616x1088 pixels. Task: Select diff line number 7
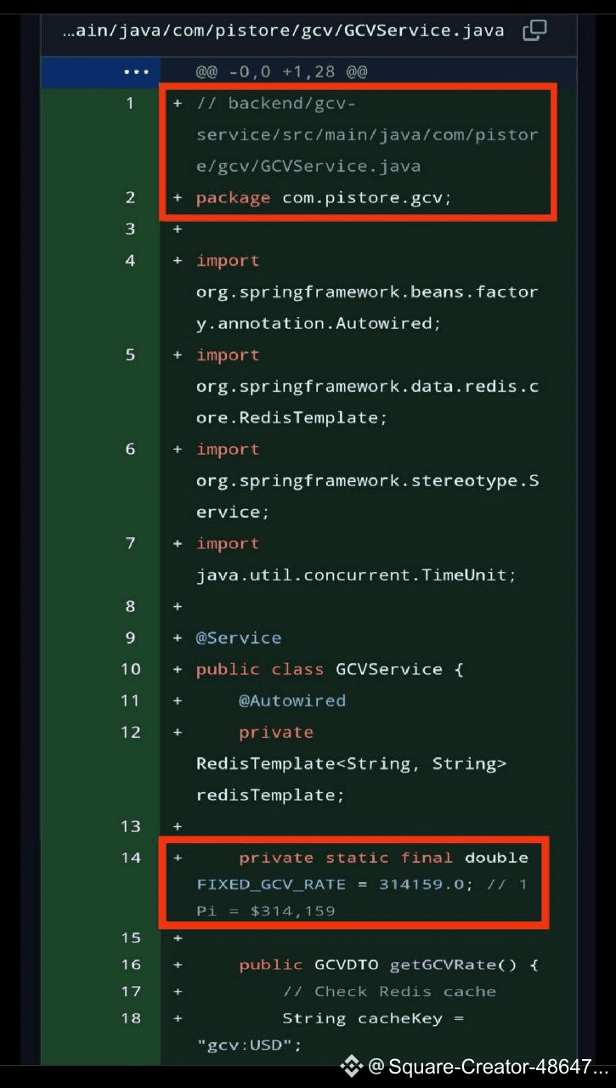click(x=130, y=543)
